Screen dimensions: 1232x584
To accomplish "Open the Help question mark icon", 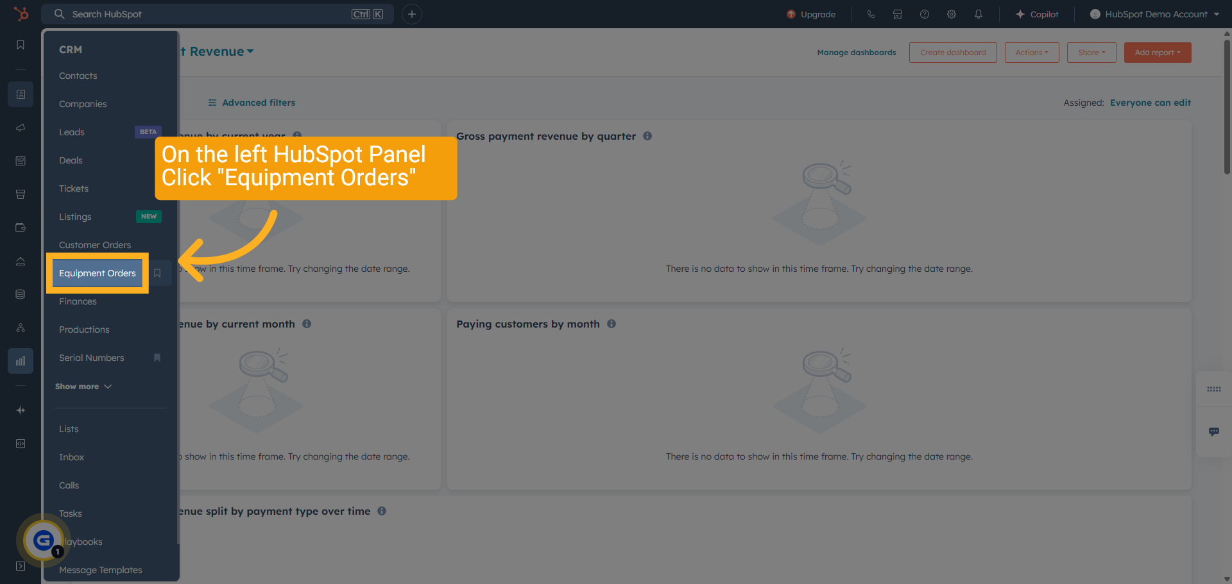I will (925, 14).
